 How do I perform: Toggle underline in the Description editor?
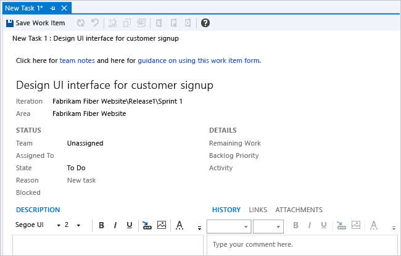(129, 226)
